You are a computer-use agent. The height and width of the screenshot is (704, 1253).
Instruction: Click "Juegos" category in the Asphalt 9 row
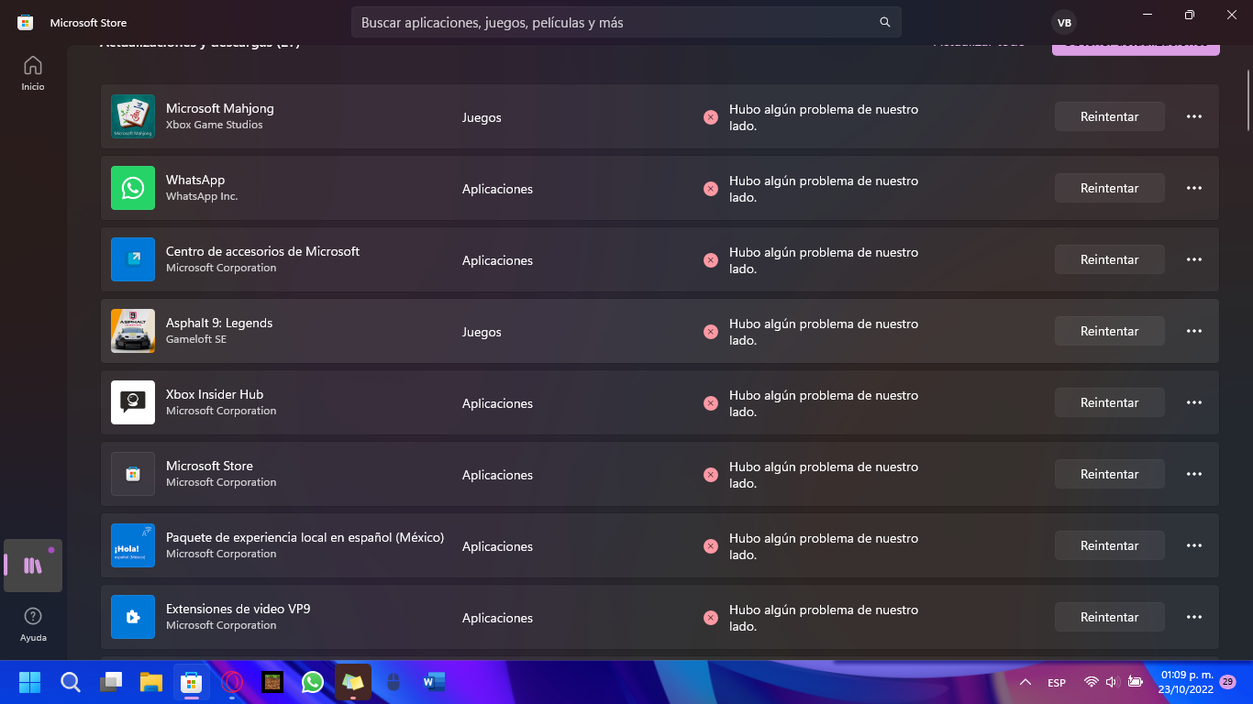pos(482,332)
